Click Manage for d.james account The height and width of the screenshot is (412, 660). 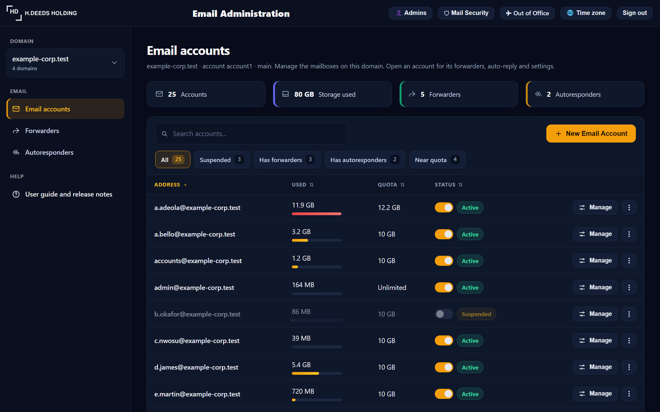pyautogui.click(x=595, y=367)
